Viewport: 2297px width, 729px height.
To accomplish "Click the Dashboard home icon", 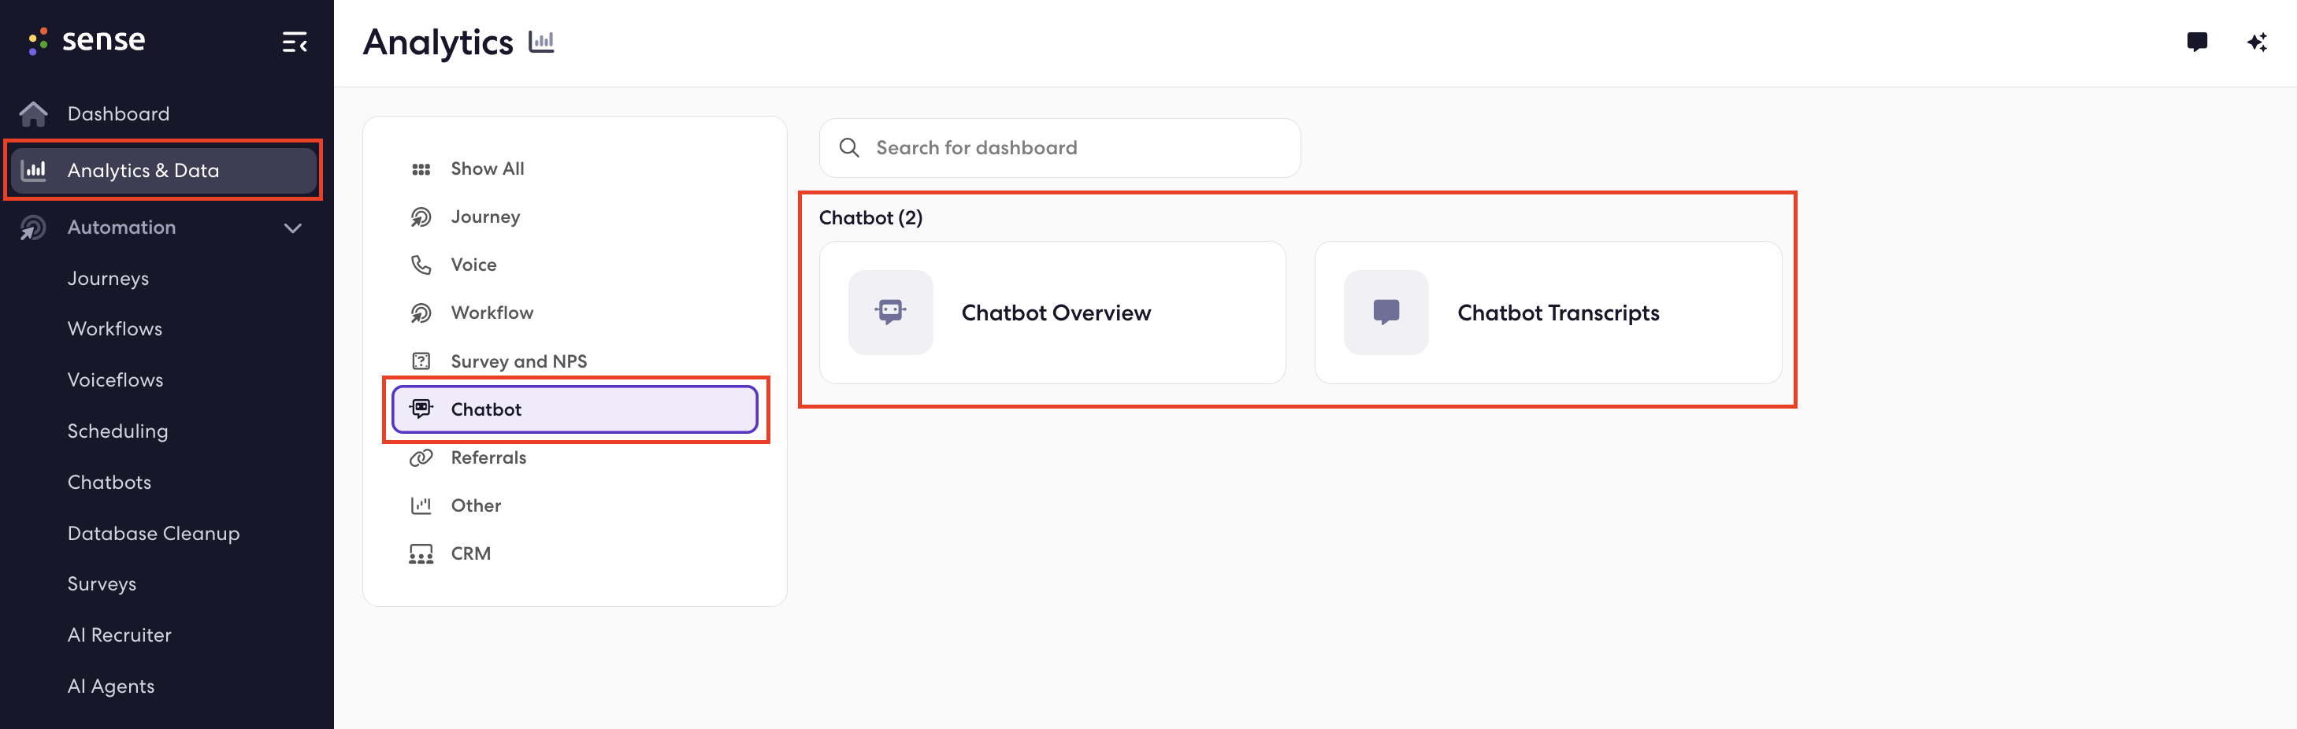I will (34, 113).
